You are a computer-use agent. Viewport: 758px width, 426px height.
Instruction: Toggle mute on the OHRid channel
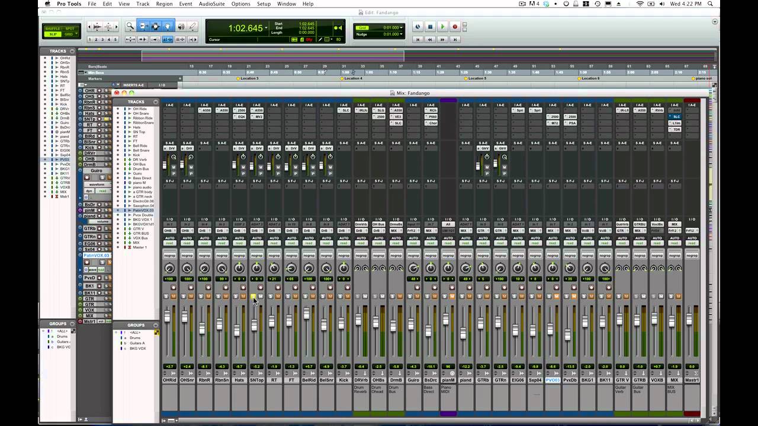[x=174, y=296]
